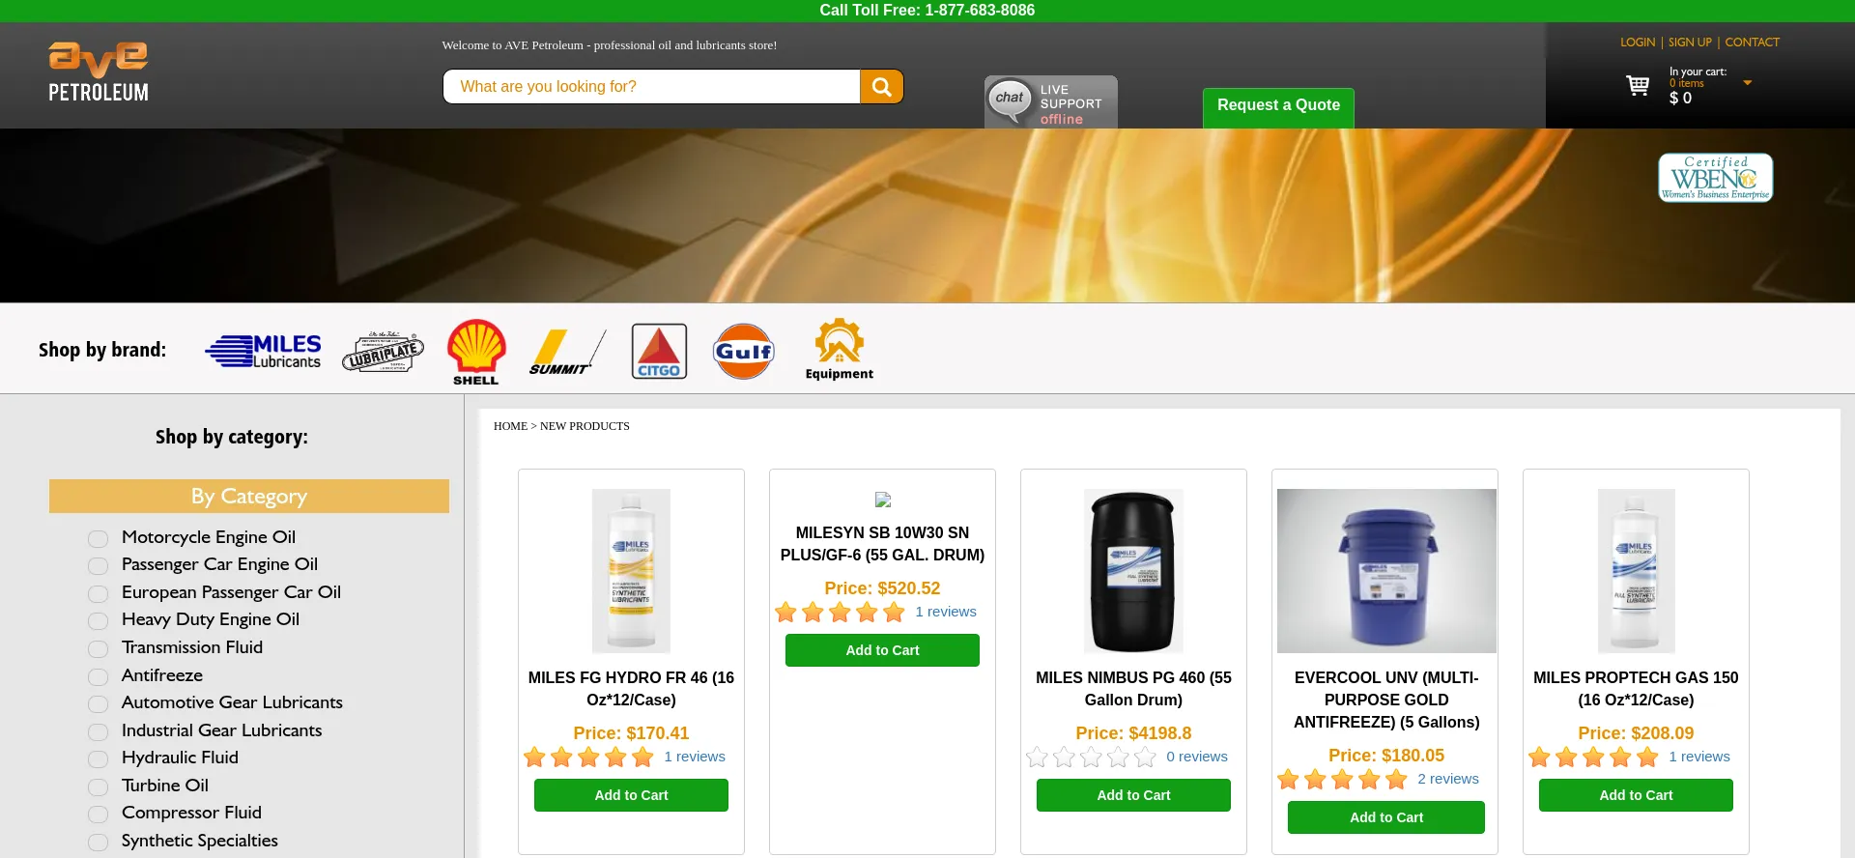Open the MILES NIMBUS PG 460 drum image

1133,570
